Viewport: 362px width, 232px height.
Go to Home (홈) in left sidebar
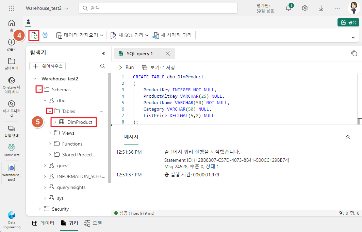pyautogui.click(x=12, y=25)
